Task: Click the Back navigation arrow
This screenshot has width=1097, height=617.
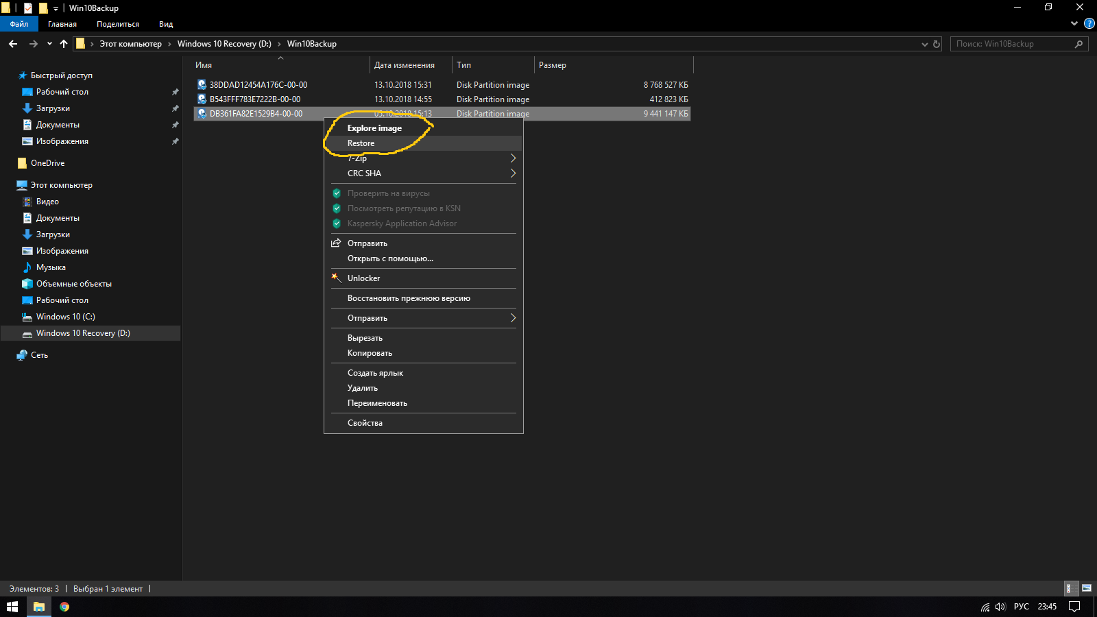Action: tap(13, 44)
